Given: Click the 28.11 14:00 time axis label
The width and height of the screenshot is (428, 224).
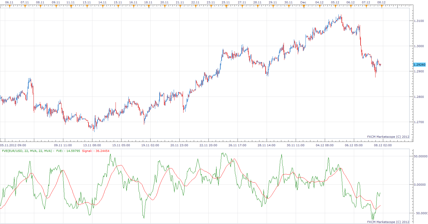Looking at the screenshot, I should click(266, 145).
